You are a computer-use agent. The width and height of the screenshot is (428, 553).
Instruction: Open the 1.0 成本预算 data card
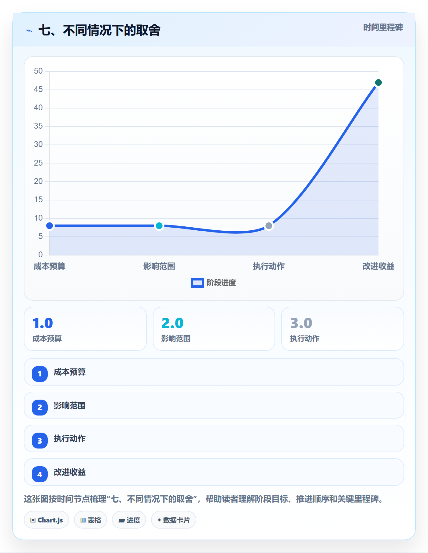pyautogui.click(x=85, y=329)
